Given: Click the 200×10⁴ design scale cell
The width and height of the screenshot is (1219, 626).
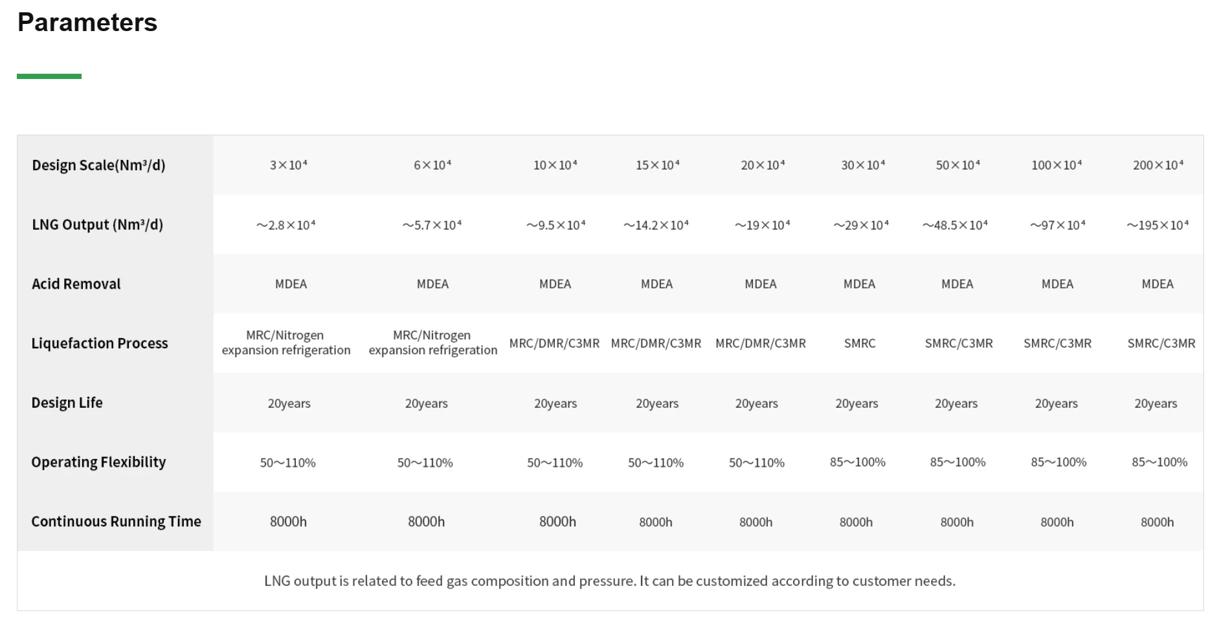Looking at the screenshot, I should [x=1157, y=165].
